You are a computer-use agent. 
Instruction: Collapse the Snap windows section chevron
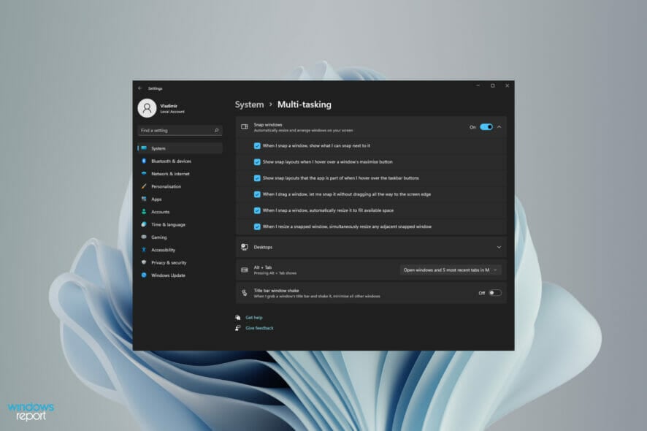pos(499,126)
